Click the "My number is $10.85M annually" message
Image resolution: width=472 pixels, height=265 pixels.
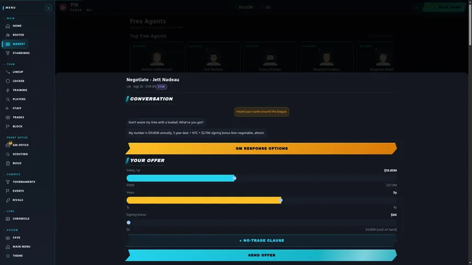(x=196, y=133)
